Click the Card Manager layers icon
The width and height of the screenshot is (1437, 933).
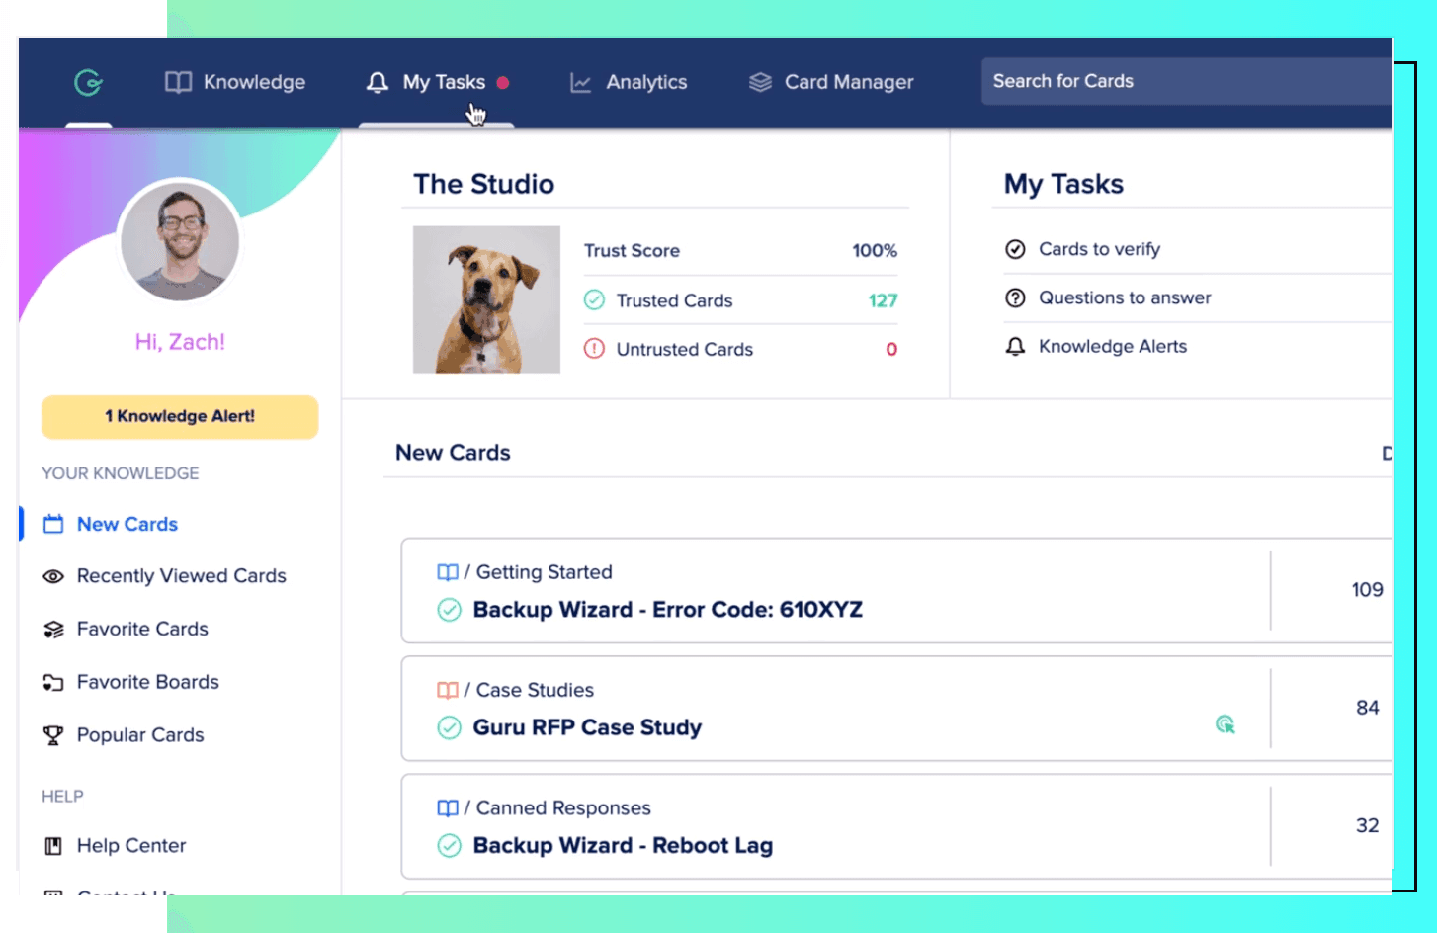(x=760, y=82)
